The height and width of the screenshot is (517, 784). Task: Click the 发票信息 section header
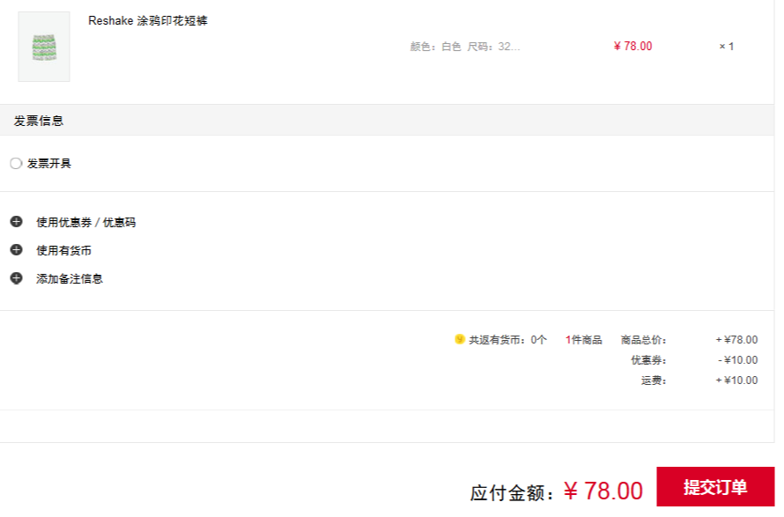39,121
